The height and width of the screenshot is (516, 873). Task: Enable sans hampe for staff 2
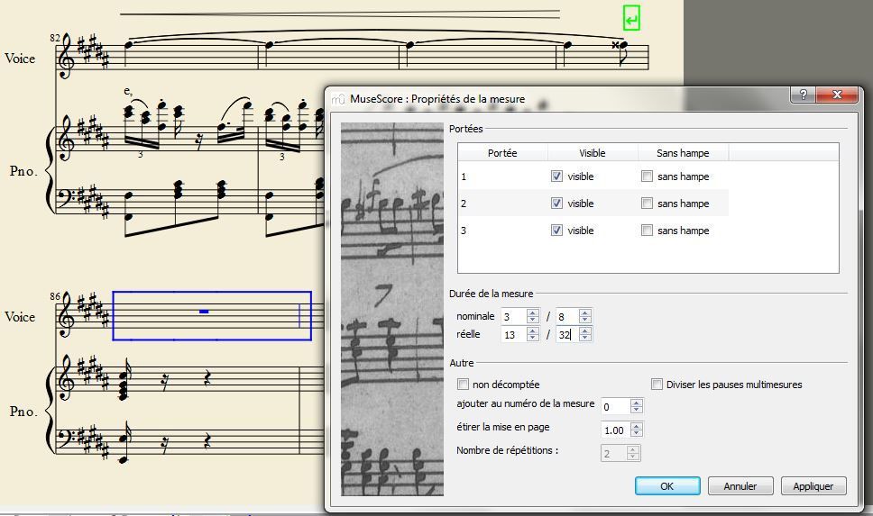pyautogui.click(x=647, y=203)
